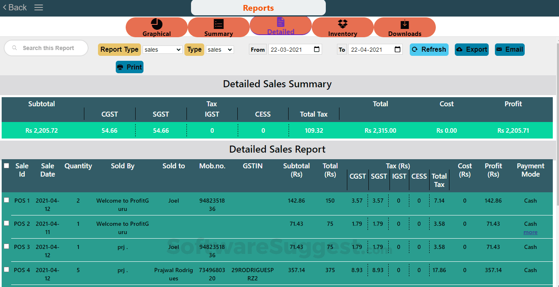Expand the Report Type dropdown
Image resolution: width=559 pixels, height=287 pixels.
pyautogui.click(x=162, y=50)
